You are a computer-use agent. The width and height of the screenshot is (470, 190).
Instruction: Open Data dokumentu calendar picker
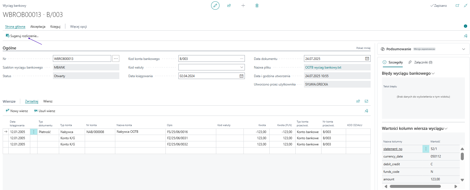[x=367, y=59]
